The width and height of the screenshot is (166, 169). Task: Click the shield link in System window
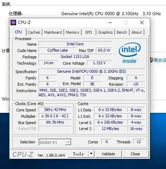(x=158, y=60)
